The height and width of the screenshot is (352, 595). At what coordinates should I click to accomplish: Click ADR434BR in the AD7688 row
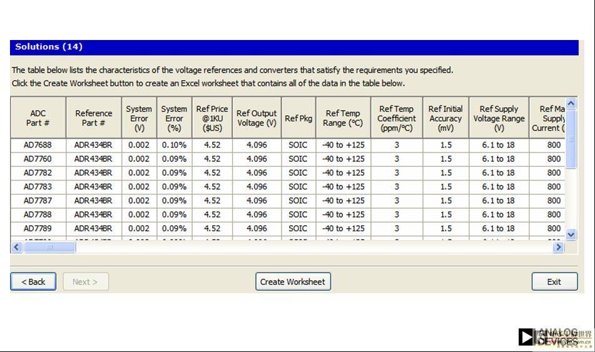coord(94,145)
